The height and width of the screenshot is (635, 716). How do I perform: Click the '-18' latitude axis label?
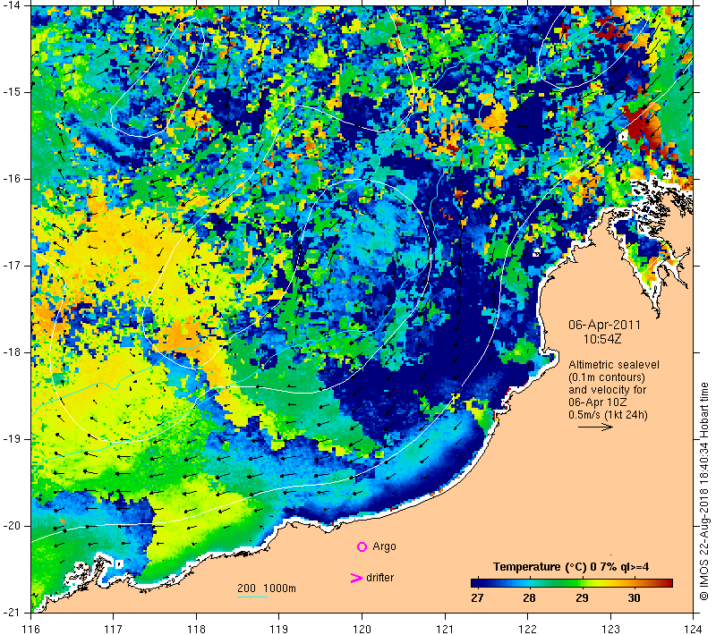(11, 352)
